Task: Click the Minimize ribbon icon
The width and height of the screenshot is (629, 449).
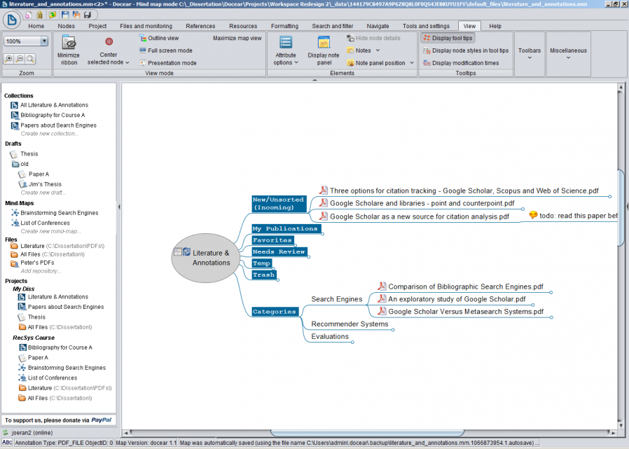Action: [69, 43]
